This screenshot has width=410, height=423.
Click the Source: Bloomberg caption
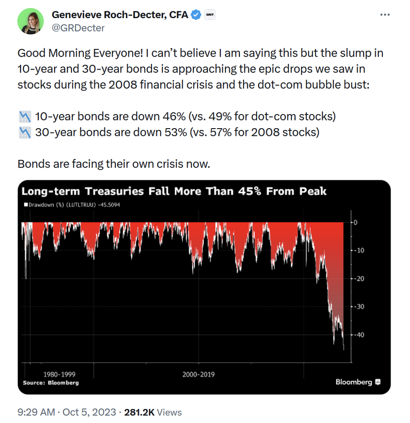point(51,383)
